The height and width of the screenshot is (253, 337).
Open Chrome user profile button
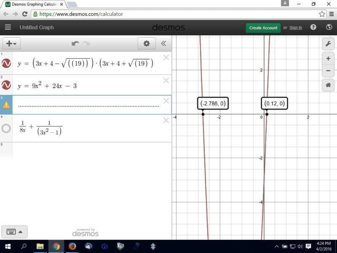pos(285,3)
